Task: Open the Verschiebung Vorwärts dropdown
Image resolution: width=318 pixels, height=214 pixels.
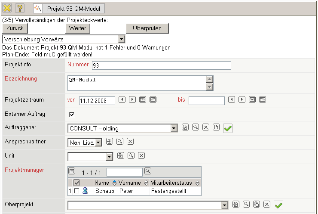Action: (x=121, y=39)
